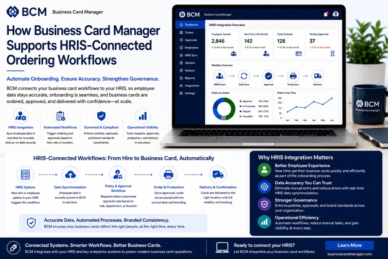Click the In Production legend color dot

click(x=240, y=106)
